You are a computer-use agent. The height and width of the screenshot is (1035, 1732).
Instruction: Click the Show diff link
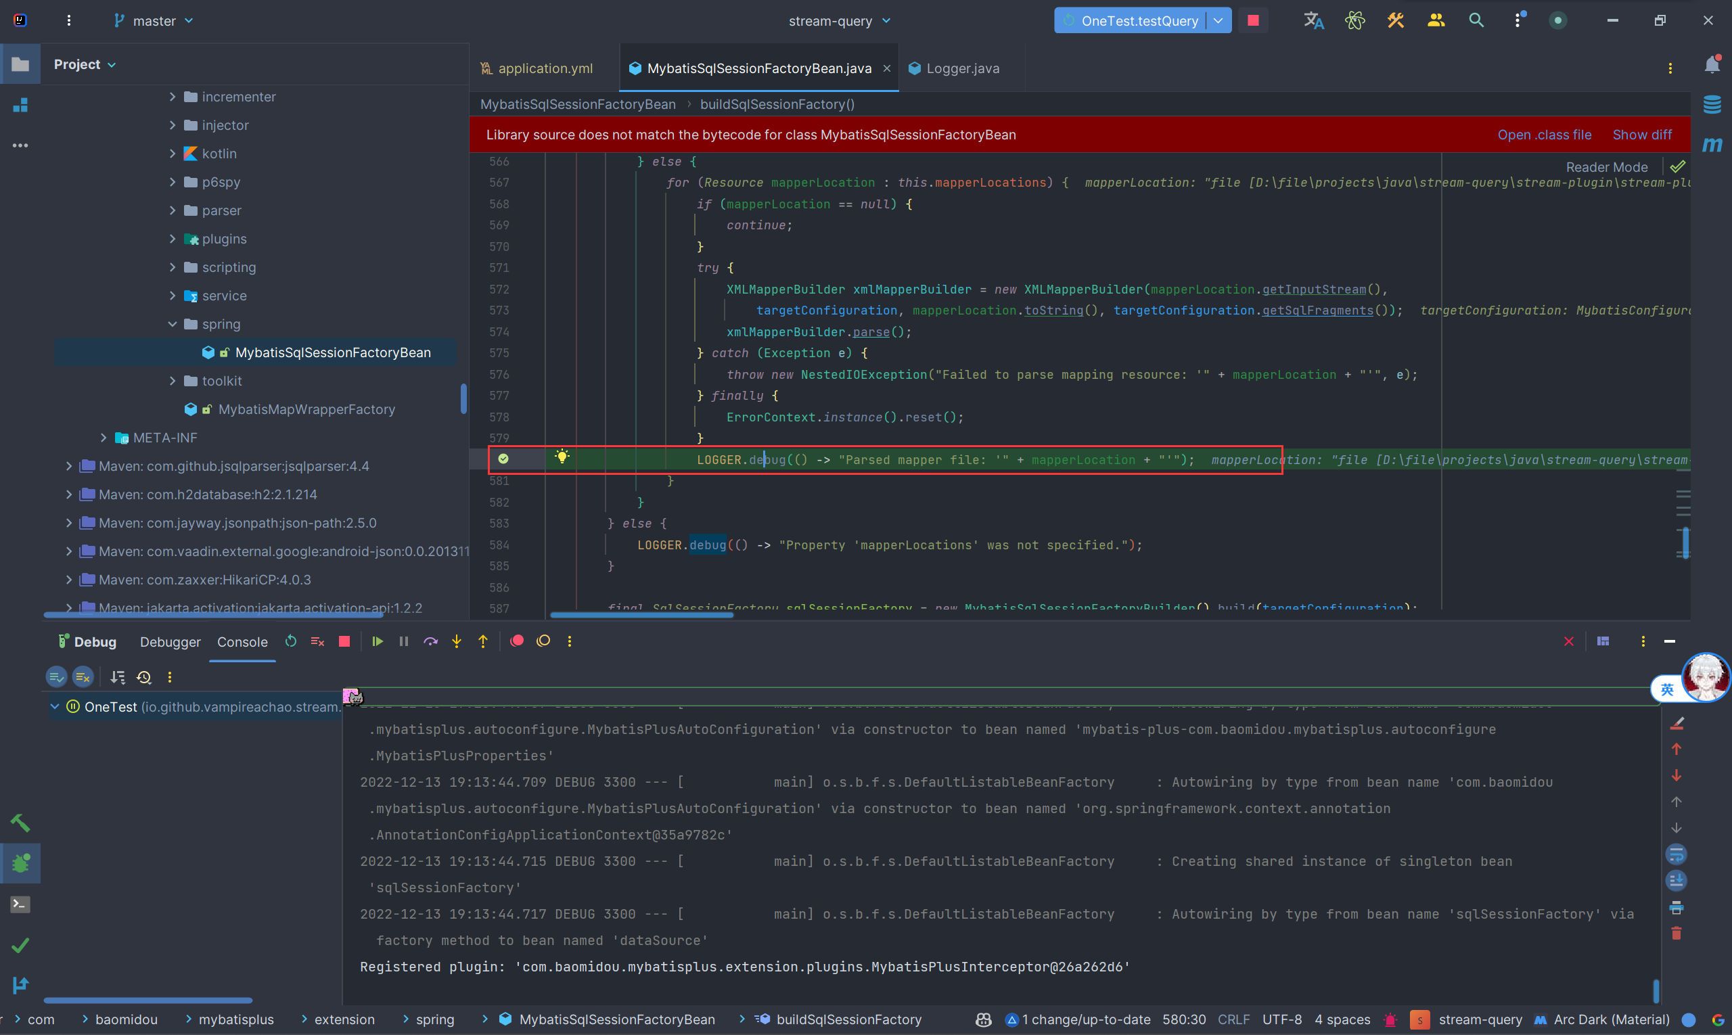[x=1641, y=135]
